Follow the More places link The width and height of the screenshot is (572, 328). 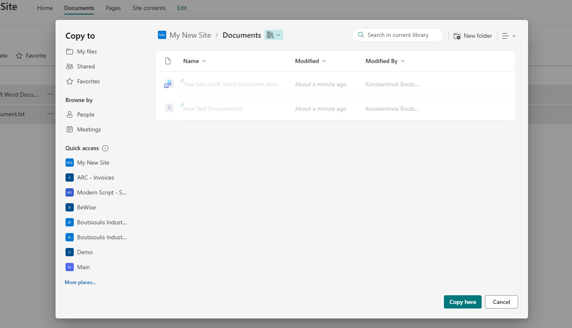point(80,282)
